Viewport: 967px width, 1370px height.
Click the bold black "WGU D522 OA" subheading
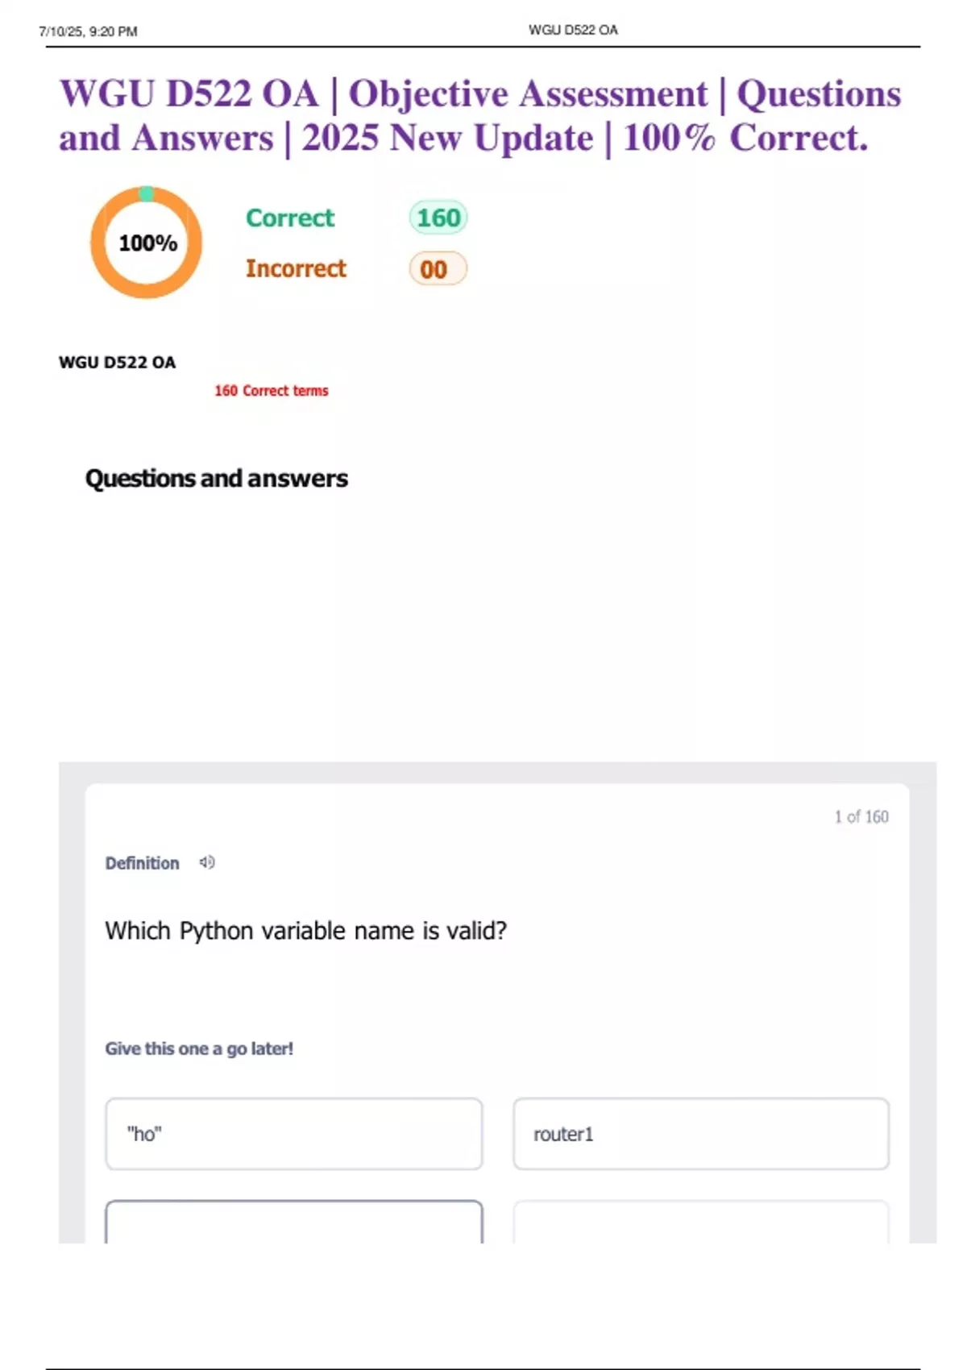pos(118,363)
